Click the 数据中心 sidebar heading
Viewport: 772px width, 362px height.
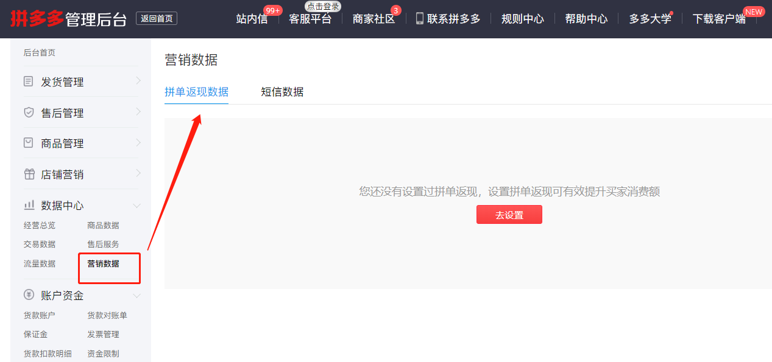click(x=62, y=205)
